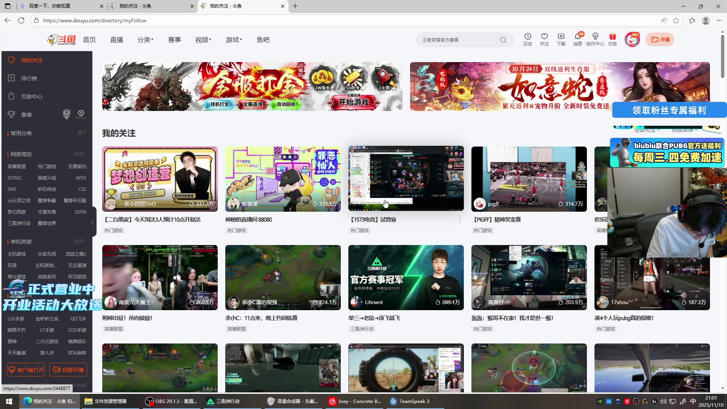
Task: Click the 关注 heart icon in header
Action: coord(544,37)
